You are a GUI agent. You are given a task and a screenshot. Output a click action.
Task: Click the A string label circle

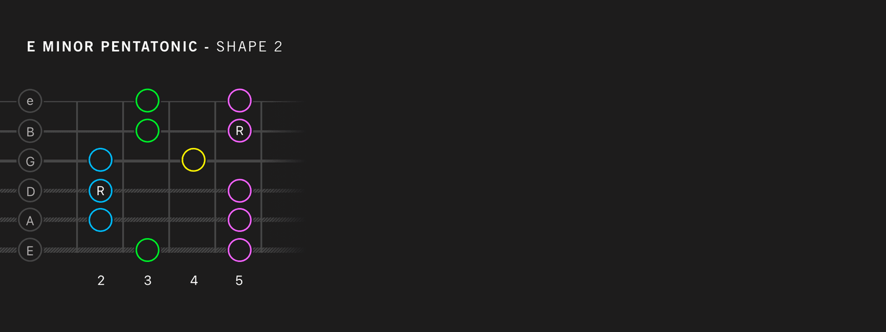click(30, 220)
